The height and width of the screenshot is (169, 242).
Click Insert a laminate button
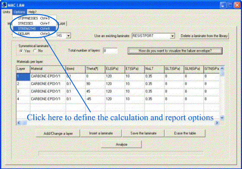(101, 133)
